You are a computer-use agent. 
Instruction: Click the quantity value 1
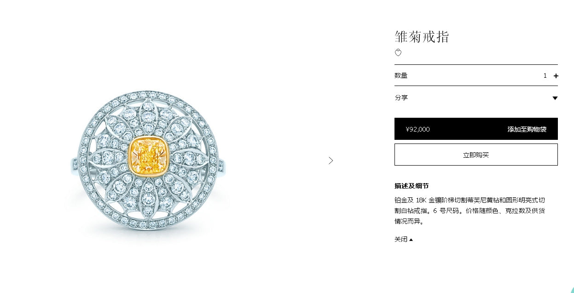tap(545, 75)
